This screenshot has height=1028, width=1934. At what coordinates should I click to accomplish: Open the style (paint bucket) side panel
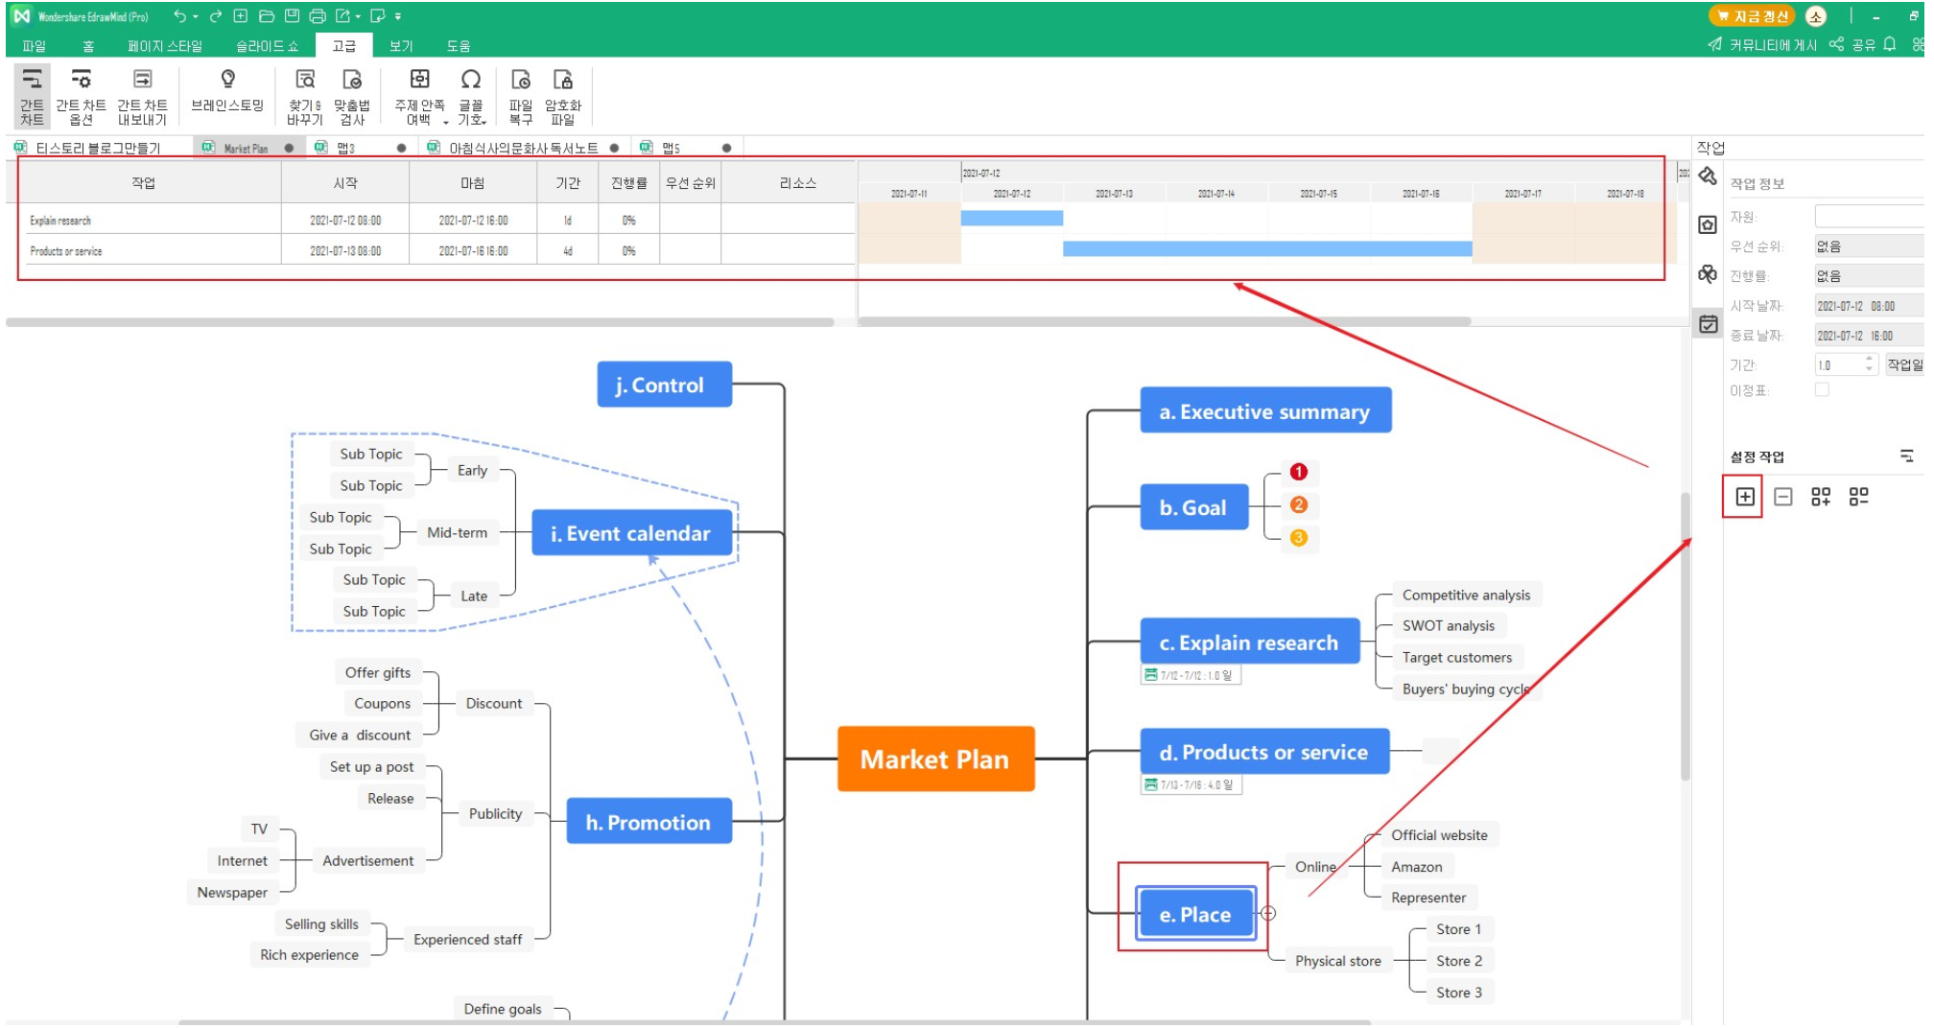1708,176
